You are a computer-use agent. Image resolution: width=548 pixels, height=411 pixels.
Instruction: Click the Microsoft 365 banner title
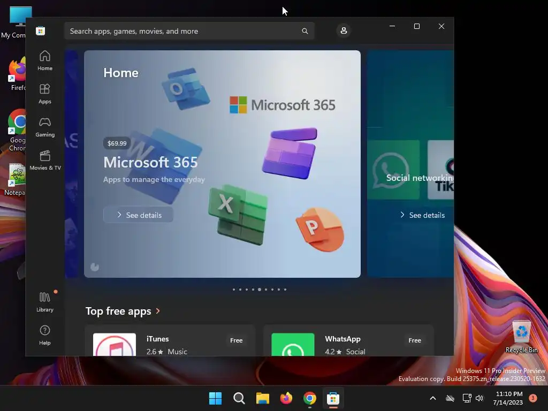pos(150,162)
